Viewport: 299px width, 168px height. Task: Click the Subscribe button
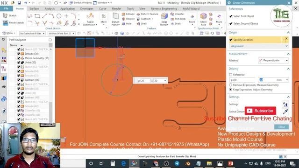260,111
